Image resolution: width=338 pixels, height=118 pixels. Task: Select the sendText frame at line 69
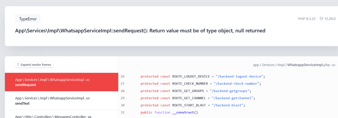pos(61,101)
